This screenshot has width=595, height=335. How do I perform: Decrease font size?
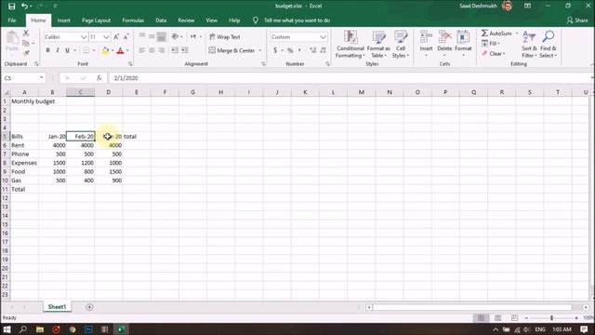126,37
